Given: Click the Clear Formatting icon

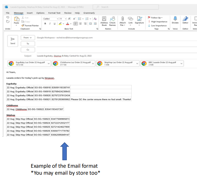Looking at the screenshot, I should click(95, 19).
